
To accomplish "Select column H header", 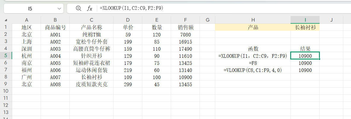I will tap(253, 20).
